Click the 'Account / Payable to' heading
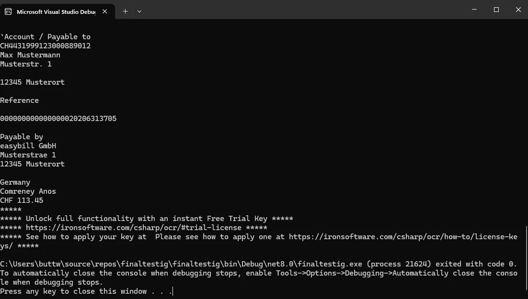 (46, 37)
